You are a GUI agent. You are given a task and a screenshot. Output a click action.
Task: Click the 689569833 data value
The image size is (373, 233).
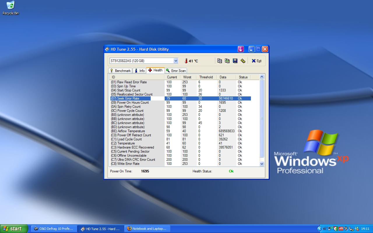227,131
